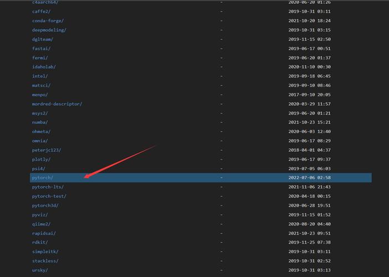The height and width of the screenshot is (277, 389).
Task: Open the stackless/ directory link
Action: point(45,261)
